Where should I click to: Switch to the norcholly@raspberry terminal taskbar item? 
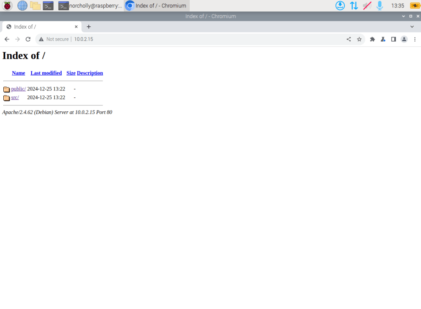pyautogui.click(x=90, y=6)
